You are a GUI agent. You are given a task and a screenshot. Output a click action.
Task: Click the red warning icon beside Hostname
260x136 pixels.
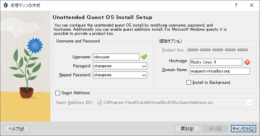click(x=247, y=62)
